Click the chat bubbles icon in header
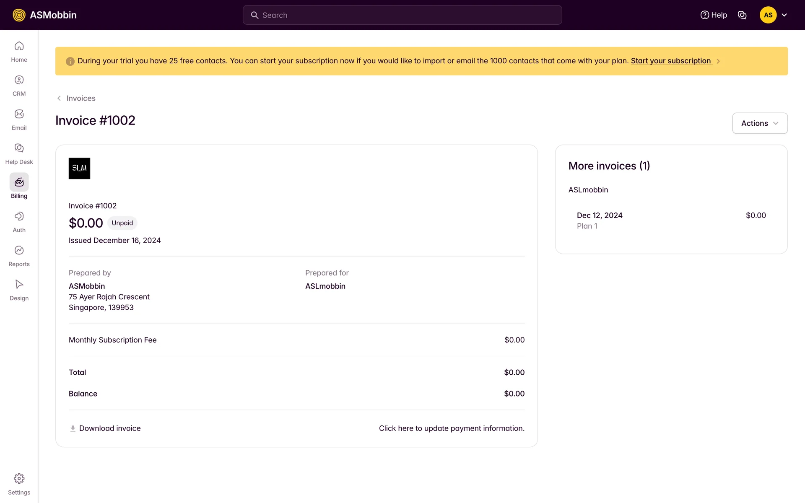The height and width of the screenshot is (503, 805). [x=742, y=15]
